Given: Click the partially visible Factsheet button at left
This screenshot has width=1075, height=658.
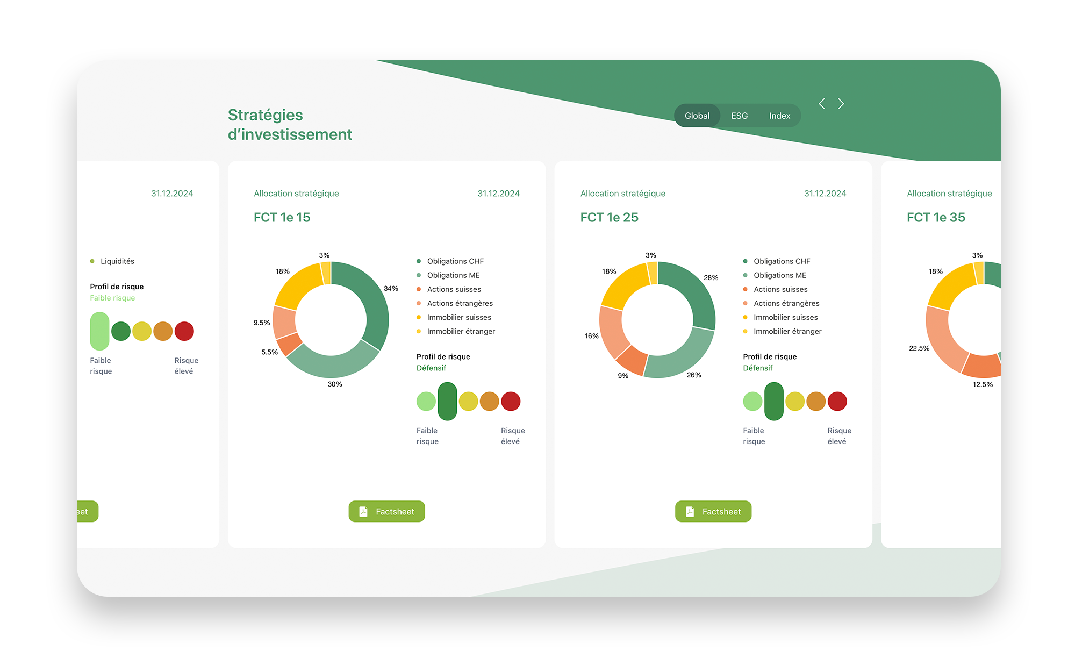Looking at the screenshot, I should pyautogui.click(x=87, y=511).
